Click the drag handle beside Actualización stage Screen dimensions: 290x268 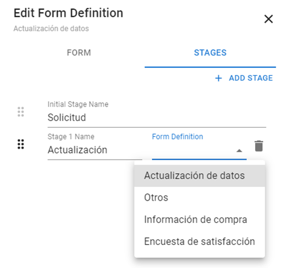(20, 144)
